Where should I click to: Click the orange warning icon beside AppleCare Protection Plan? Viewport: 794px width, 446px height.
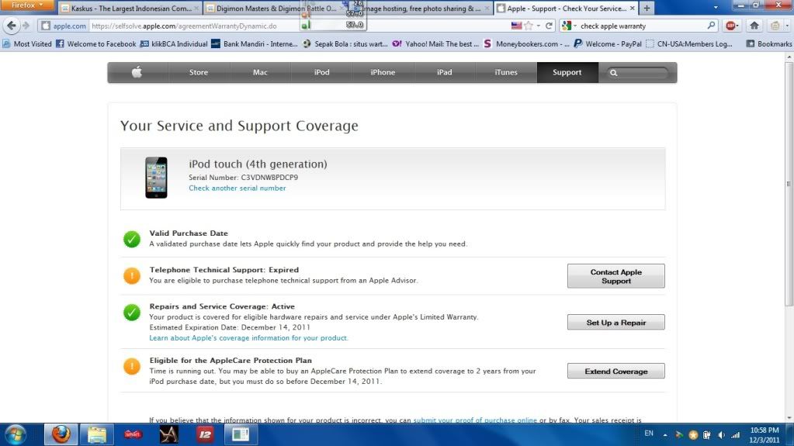pos(132,366)
